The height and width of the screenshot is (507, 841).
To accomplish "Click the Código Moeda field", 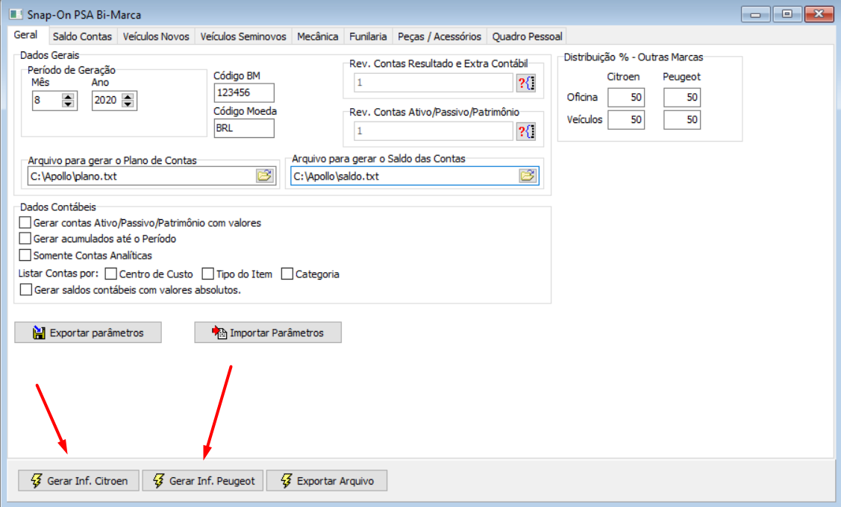I will point(244,128).
